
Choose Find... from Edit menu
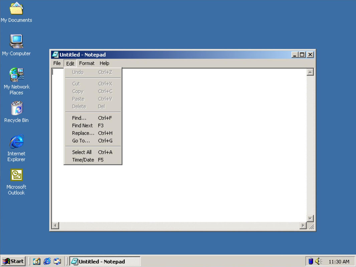93,118
